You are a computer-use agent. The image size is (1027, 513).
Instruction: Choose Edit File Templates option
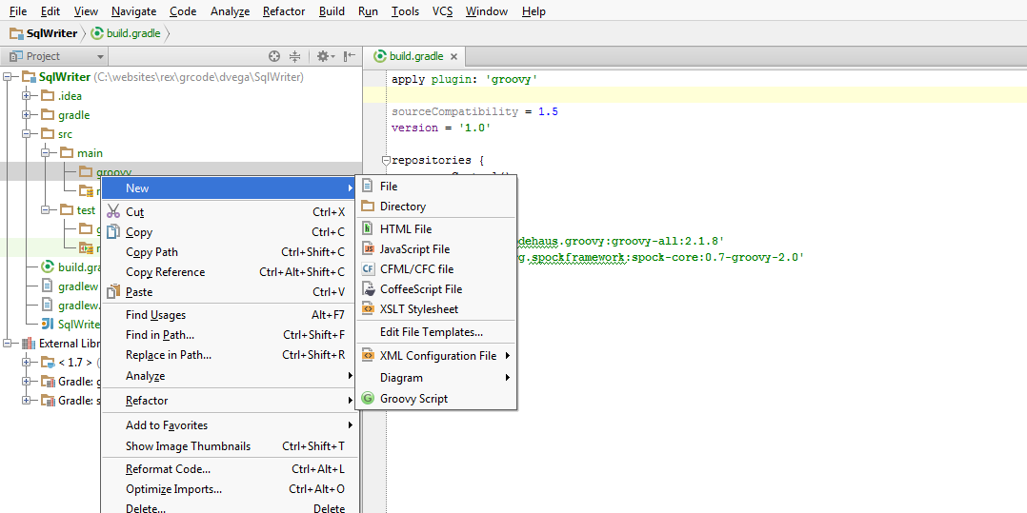(x=436, y=332)
